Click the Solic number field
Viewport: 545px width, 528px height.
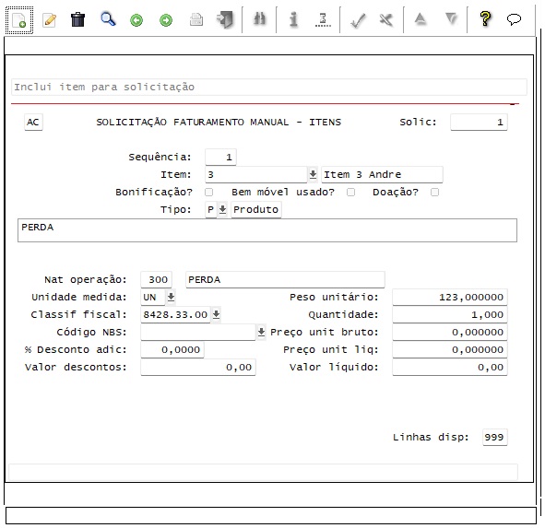coord(479,123)
